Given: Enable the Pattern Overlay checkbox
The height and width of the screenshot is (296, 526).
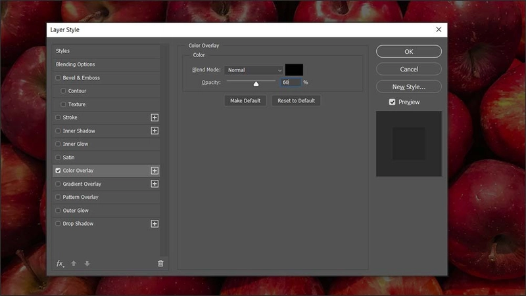Looking at the screenshot, I should (x=58, y=197).
